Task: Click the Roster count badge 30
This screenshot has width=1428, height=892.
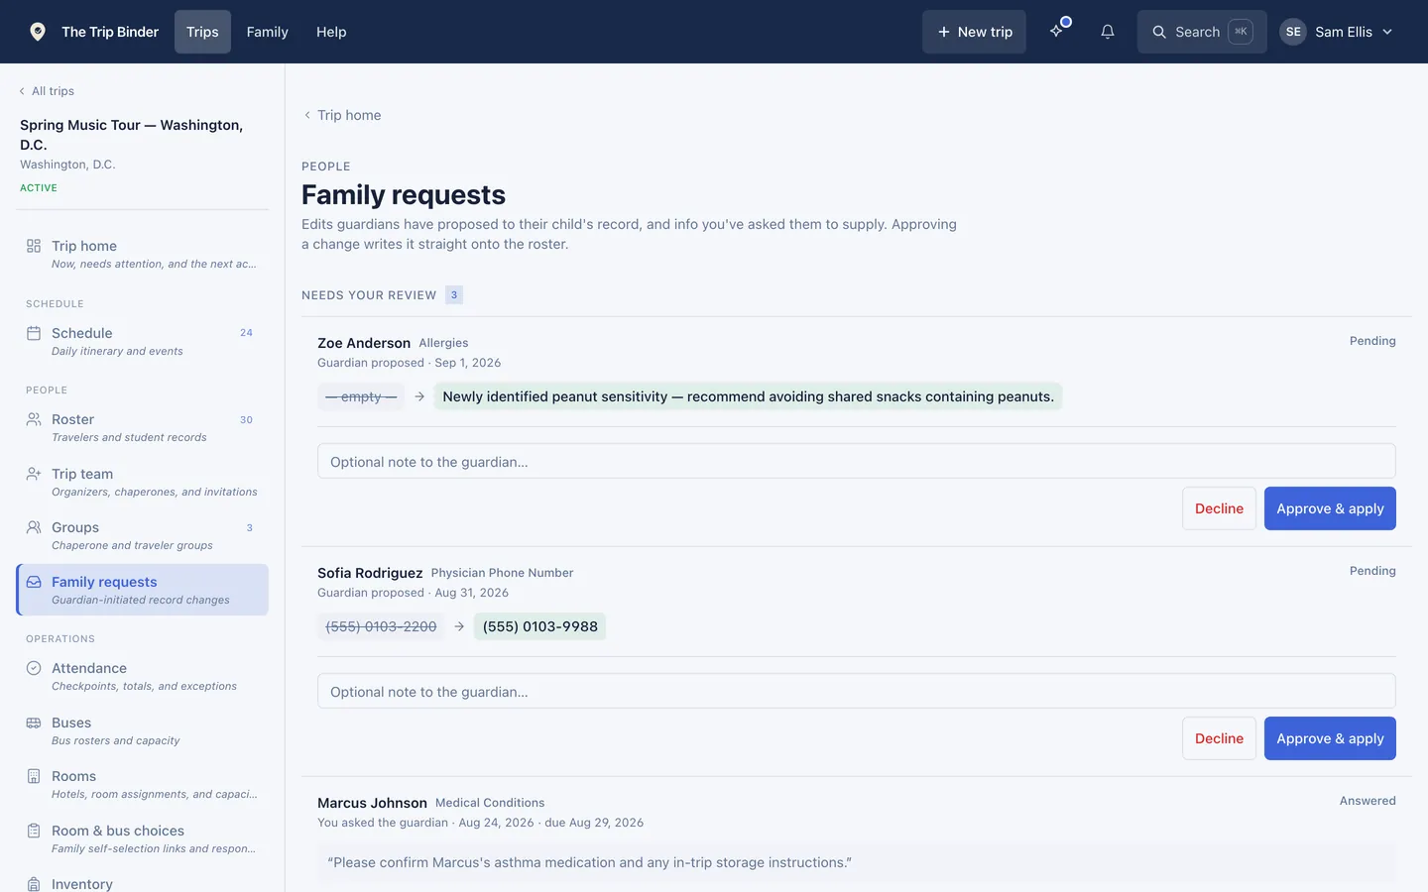Action: (246, 419)
